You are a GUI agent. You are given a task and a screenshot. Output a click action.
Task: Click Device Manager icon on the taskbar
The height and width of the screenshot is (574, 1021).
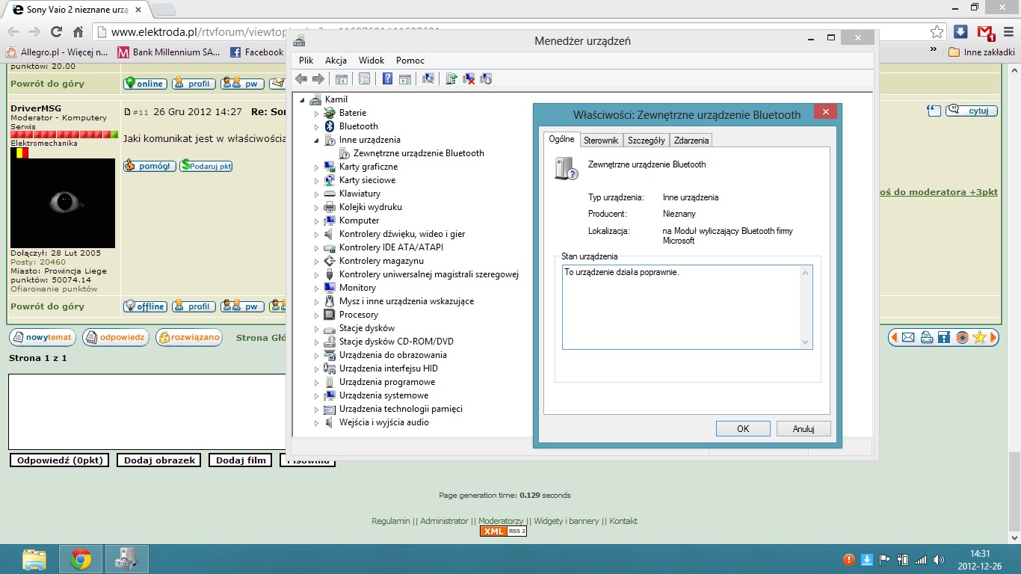[126, 559]
